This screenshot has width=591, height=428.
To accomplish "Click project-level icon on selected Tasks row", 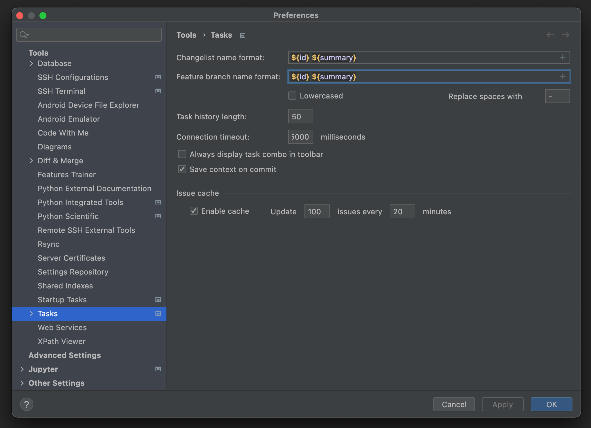I will (158, 313).
